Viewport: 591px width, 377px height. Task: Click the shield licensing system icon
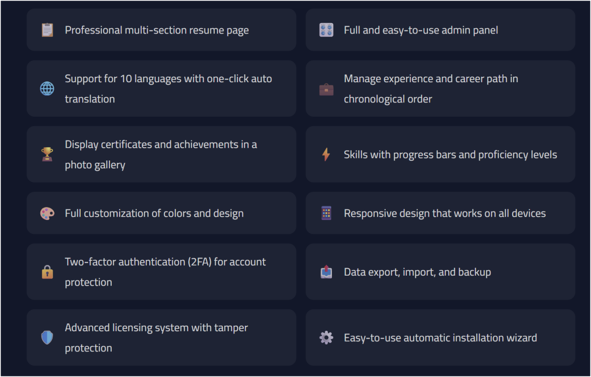(x=47, y=338)
